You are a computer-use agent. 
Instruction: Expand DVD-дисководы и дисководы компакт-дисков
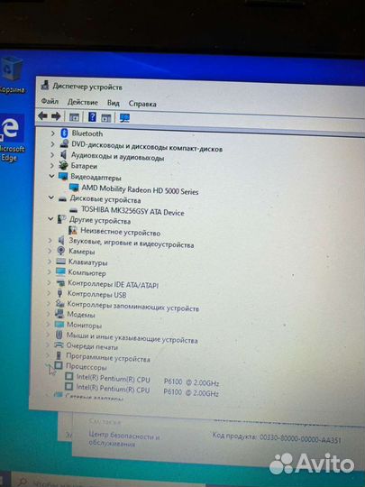52,144
